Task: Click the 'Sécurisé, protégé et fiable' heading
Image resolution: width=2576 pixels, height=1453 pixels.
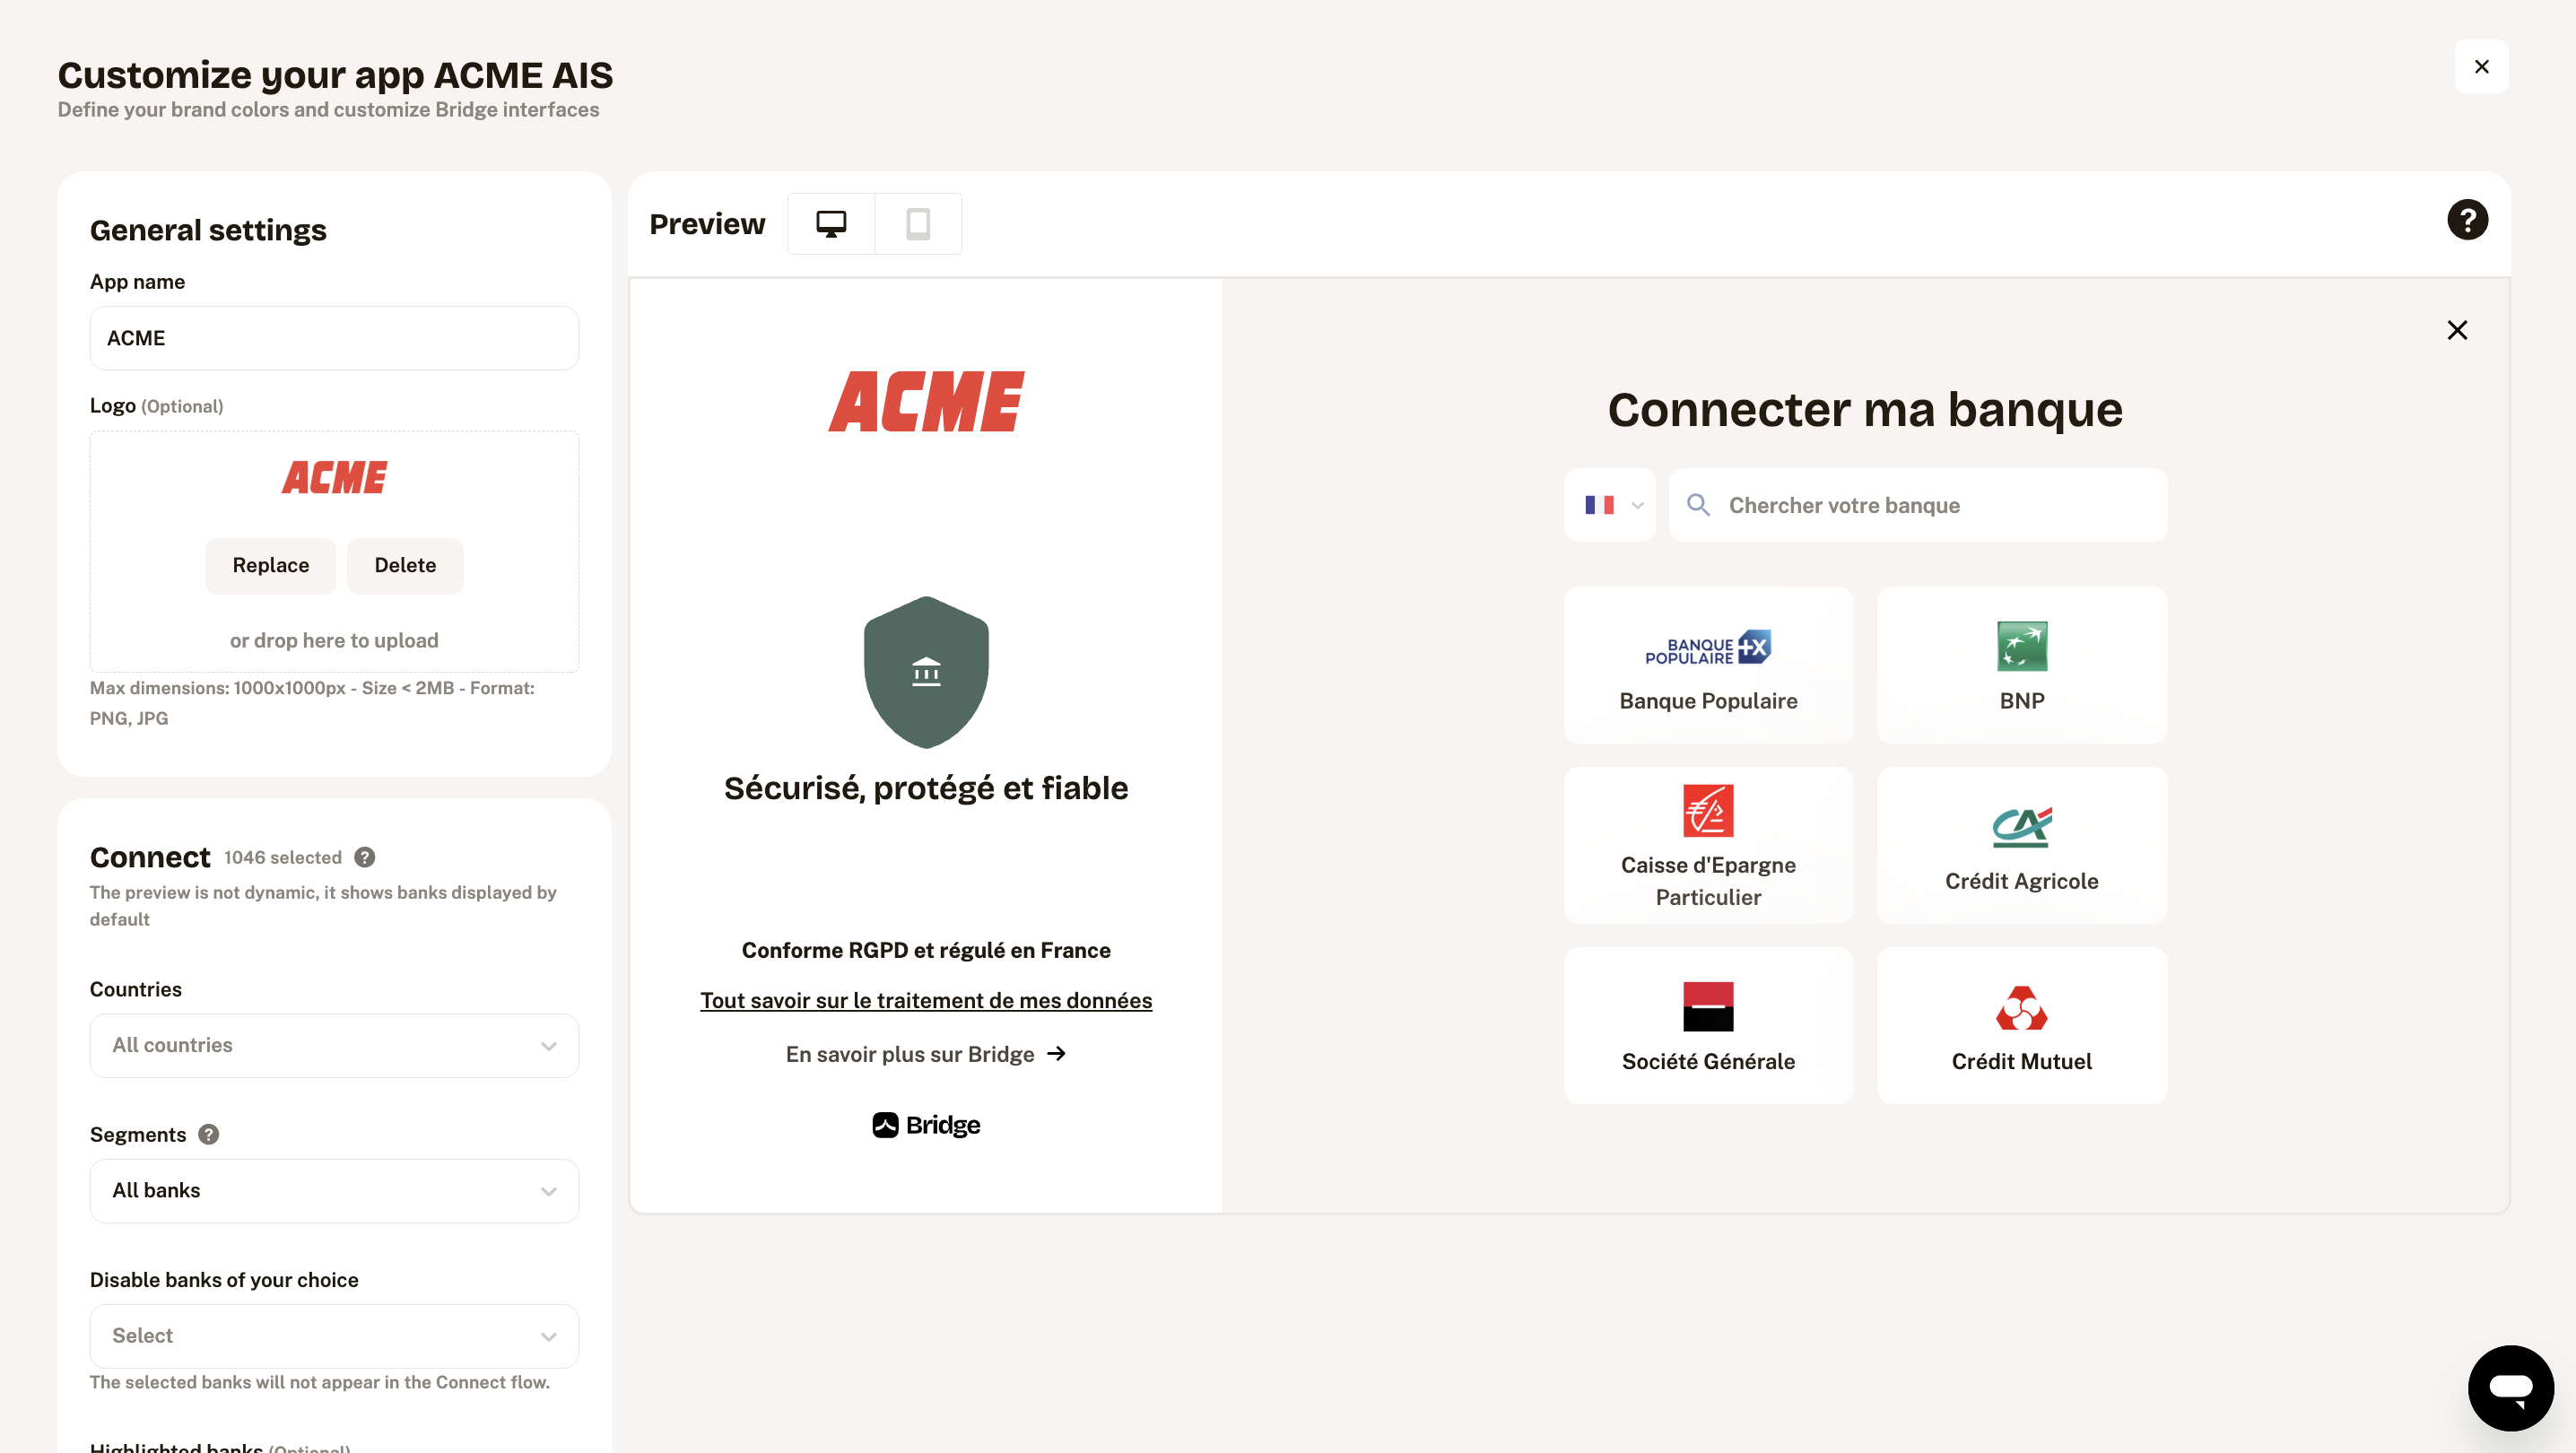Action: click(926, 788)
